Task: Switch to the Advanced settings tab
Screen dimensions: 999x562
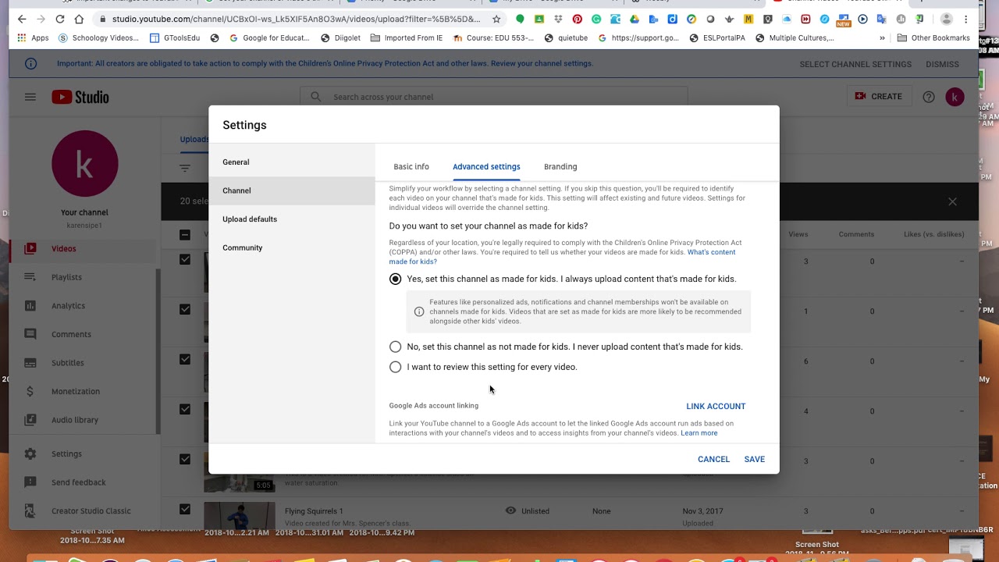Action: [486, 167]
